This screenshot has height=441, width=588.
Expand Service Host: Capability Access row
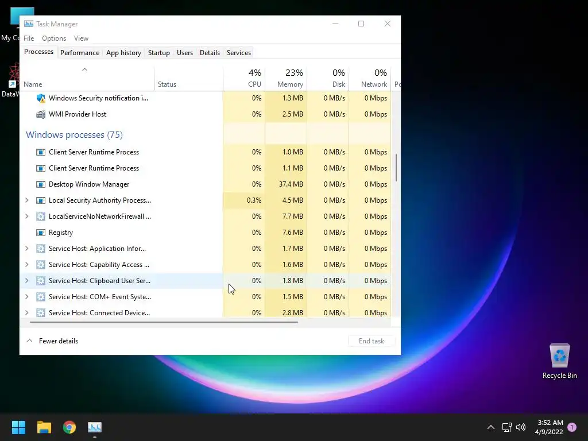click(x=26, y=265)
